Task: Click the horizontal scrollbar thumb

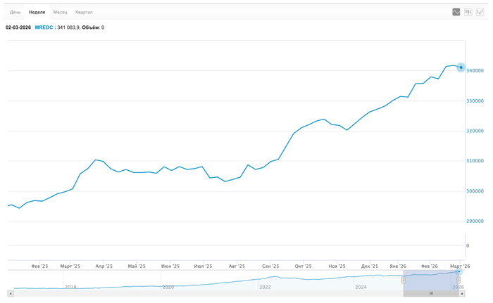Action: click(x=431, y=293)
